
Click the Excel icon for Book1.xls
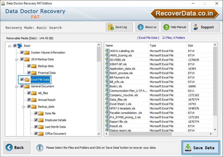coord(107,86)
